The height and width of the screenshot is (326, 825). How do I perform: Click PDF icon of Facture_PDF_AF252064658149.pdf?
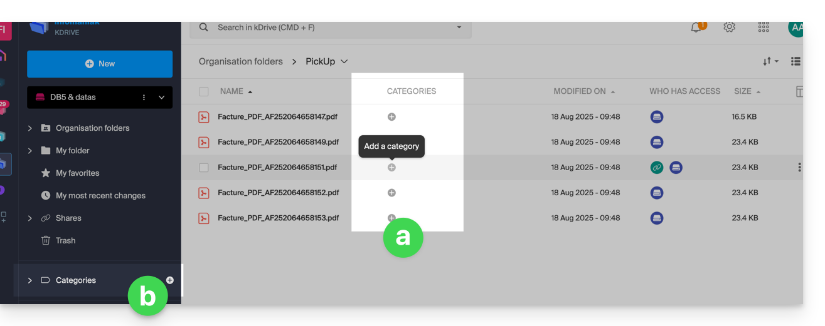click(203, 142)
